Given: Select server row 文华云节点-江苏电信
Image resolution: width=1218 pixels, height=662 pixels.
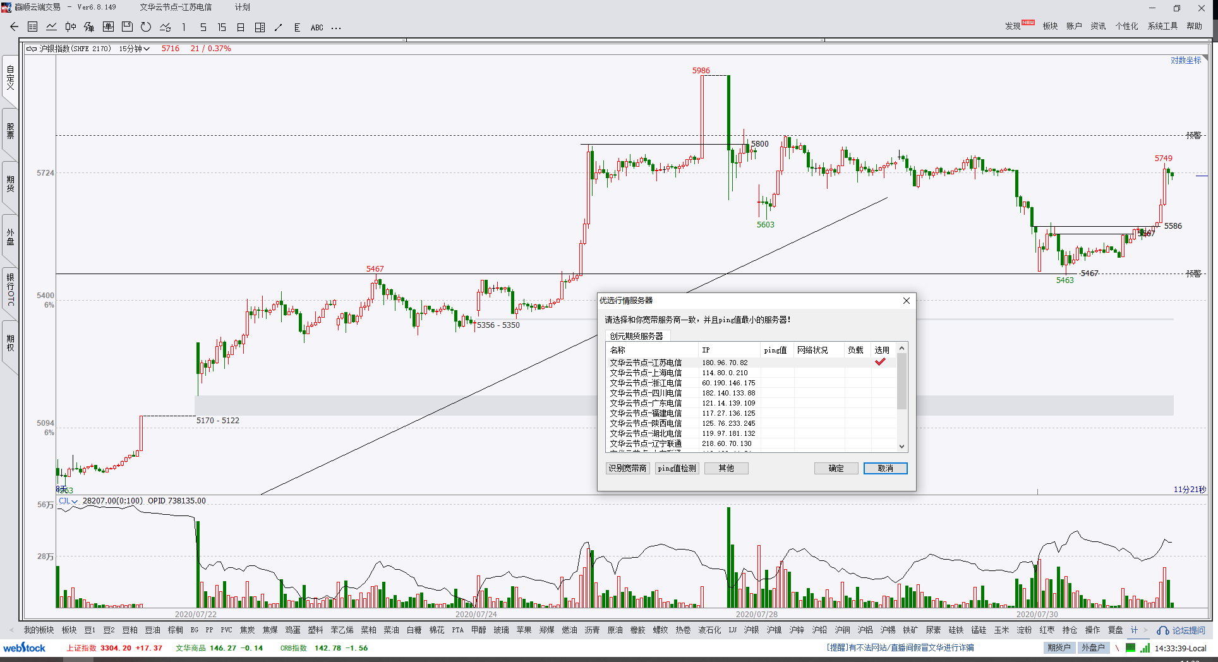Looking at the screenshot, I should (x=751, y=363).
